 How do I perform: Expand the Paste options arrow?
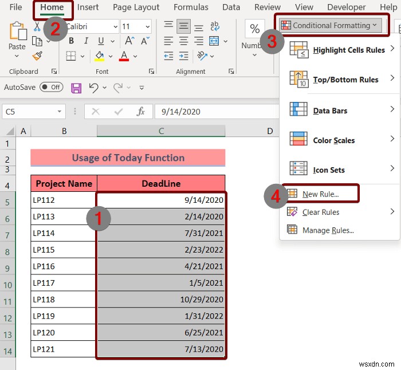(17, 56)
